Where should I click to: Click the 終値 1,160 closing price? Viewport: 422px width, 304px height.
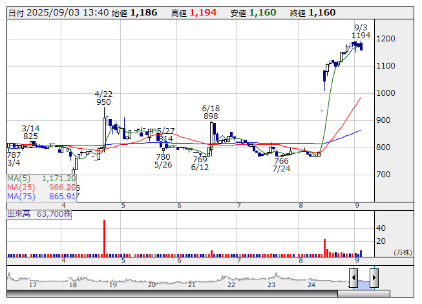coord(313,13)
